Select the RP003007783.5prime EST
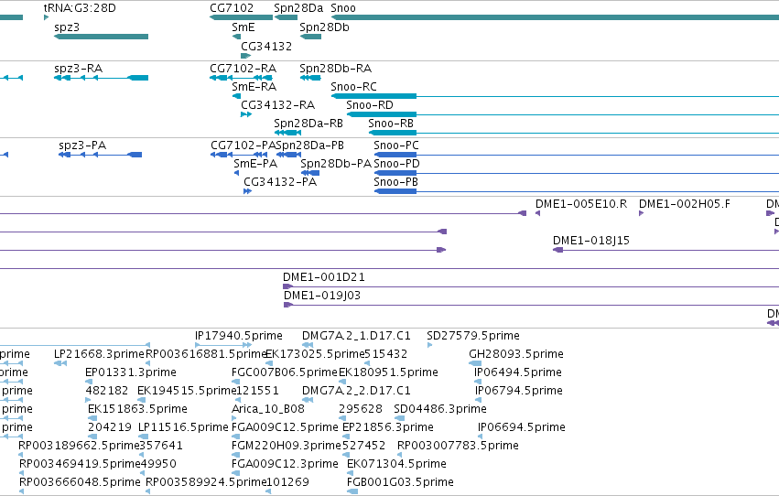 point(400,456)
